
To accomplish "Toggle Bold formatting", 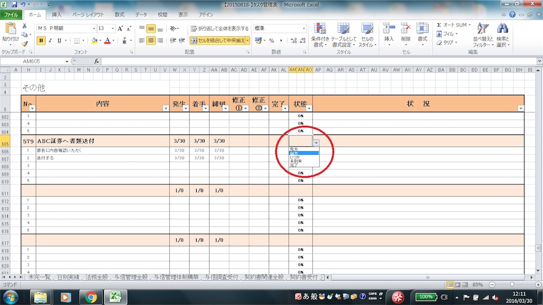I will tap(41, 40).
